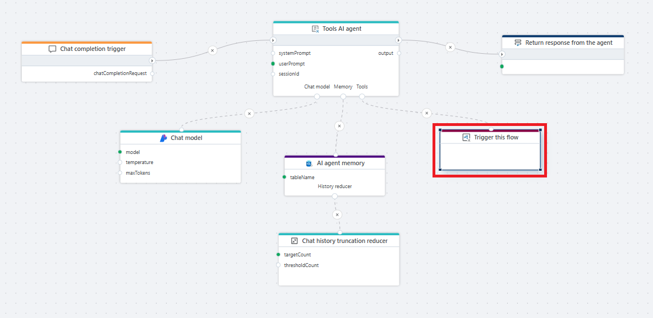Screen dimensions: 653x318
Task: Remove the dashed Chat model connection
Action: click(x=250, y=113)
